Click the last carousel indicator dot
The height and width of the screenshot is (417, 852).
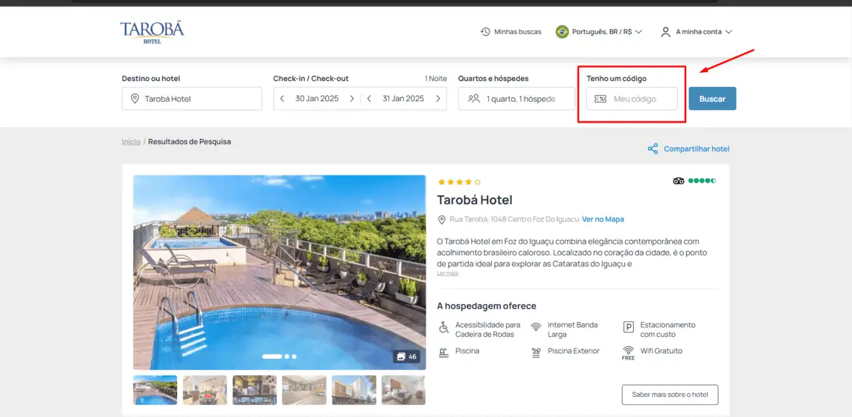click(x=294, y=357)
